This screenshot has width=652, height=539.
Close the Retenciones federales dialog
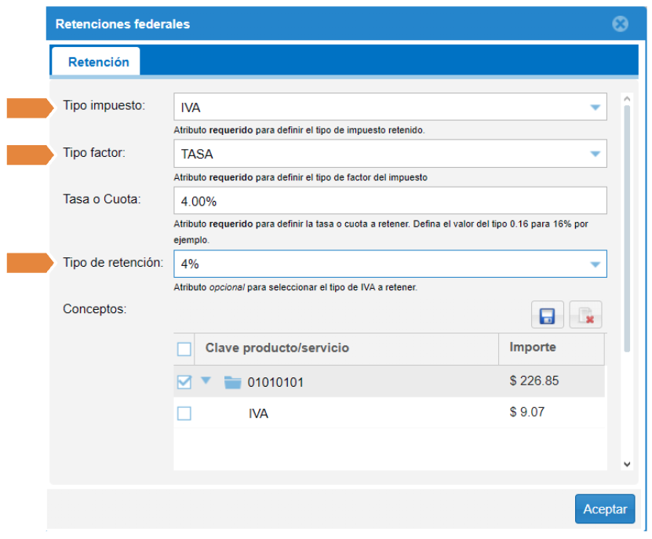click(x=620, y=24)
